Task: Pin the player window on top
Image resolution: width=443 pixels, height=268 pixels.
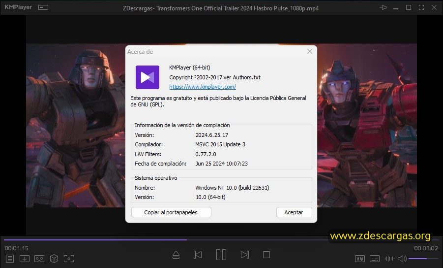Action: [x=383, y=7]
